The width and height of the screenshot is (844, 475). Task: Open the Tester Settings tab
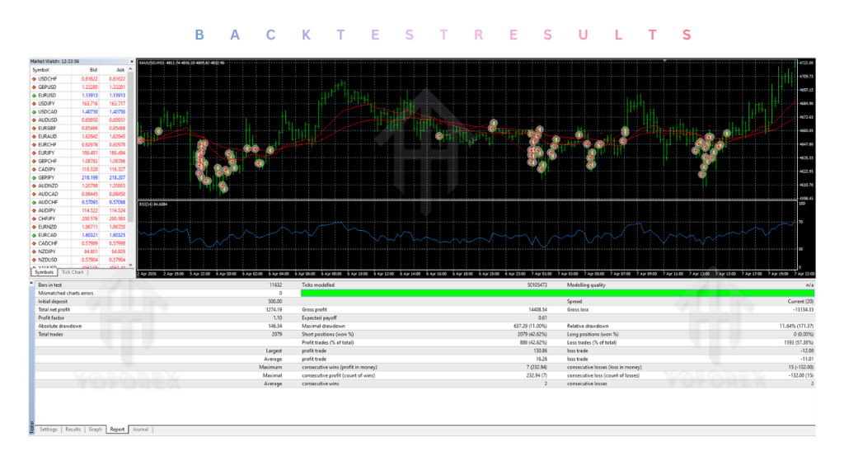[x=49, y=429]
